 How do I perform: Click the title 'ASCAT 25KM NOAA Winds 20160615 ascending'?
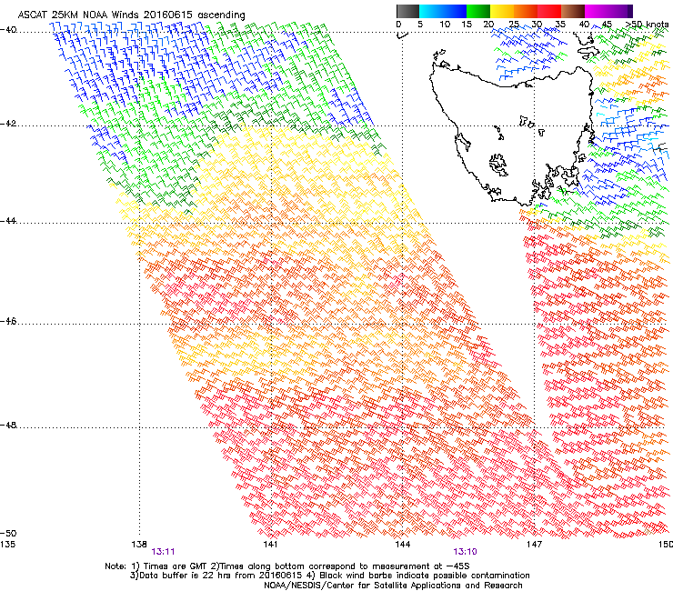pos(131,15)
